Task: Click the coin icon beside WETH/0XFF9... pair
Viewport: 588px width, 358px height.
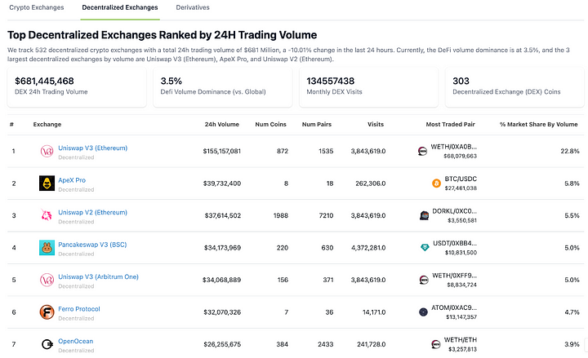Action: point(424,280)
